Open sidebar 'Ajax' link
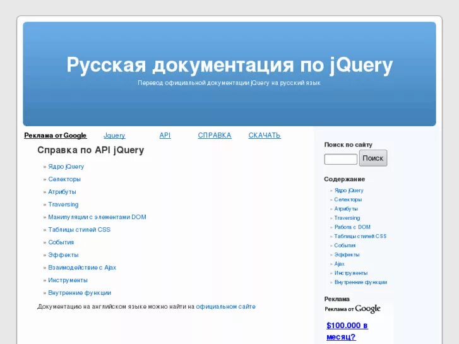 pos(339,264)
